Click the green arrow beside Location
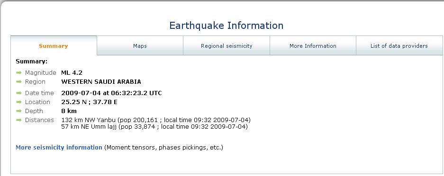Screen dimensions: 444x176 pyautogui.click(x=19, y=102)
